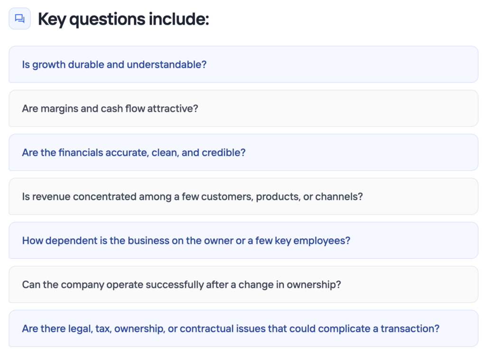486x355 pixels.
Task: Click the chat bubbles icon beside heading
Action: [19, 18]
